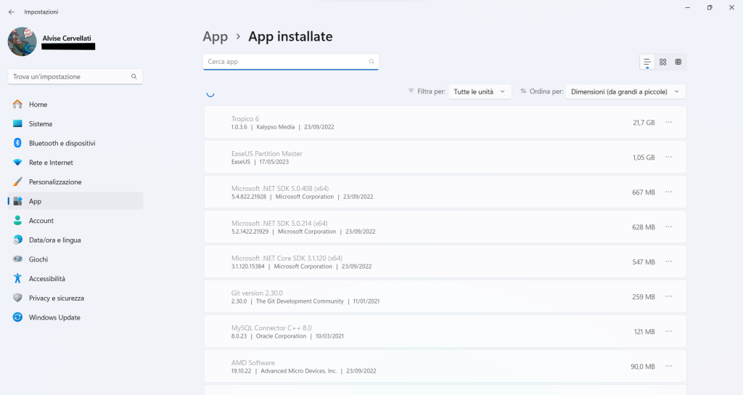Click the search magnifier in Cerca app

coord(371,62)
